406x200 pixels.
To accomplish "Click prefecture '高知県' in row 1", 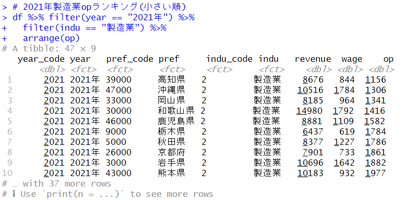I will [x=171, y=79].
